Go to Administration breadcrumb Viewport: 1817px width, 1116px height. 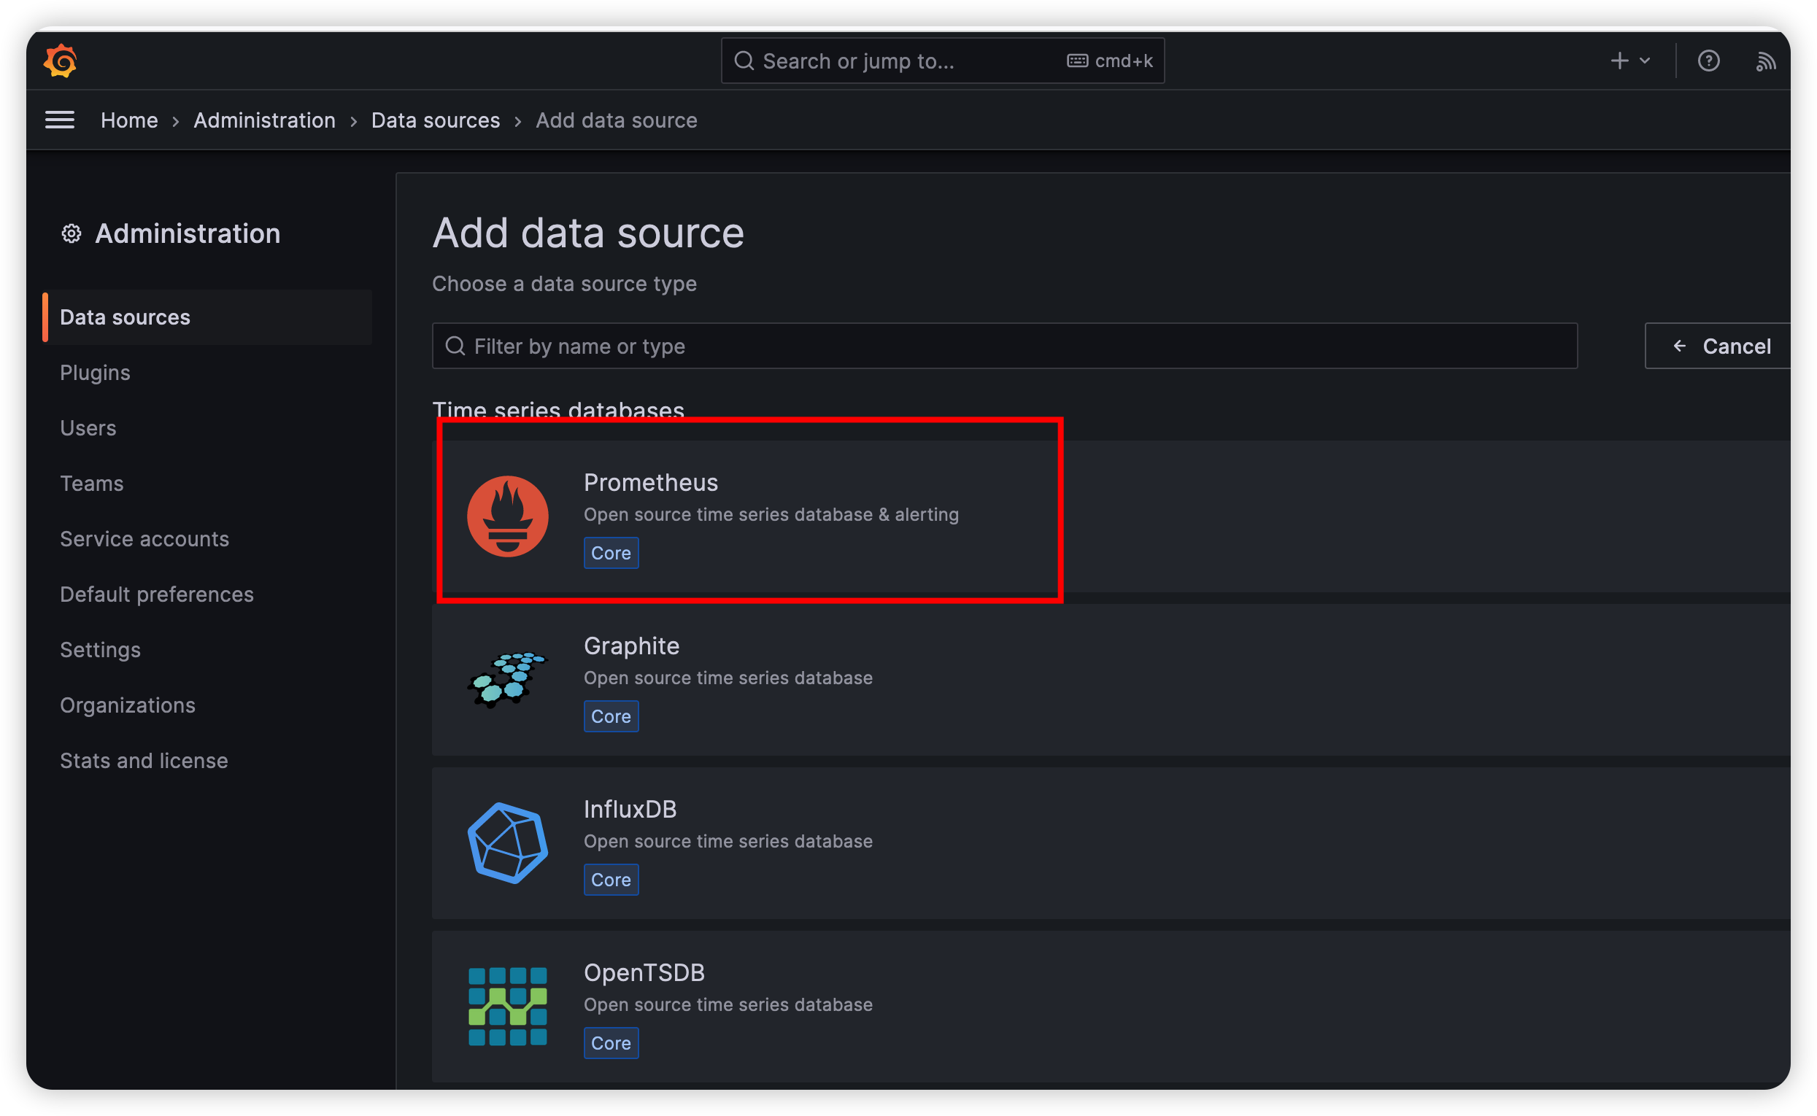pyautogui.click(x=264, y=120)
